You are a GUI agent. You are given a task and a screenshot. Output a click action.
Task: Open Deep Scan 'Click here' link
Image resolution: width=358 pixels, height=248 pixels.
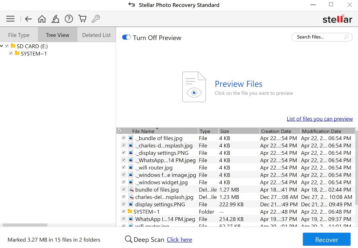(x=179, y=240)
